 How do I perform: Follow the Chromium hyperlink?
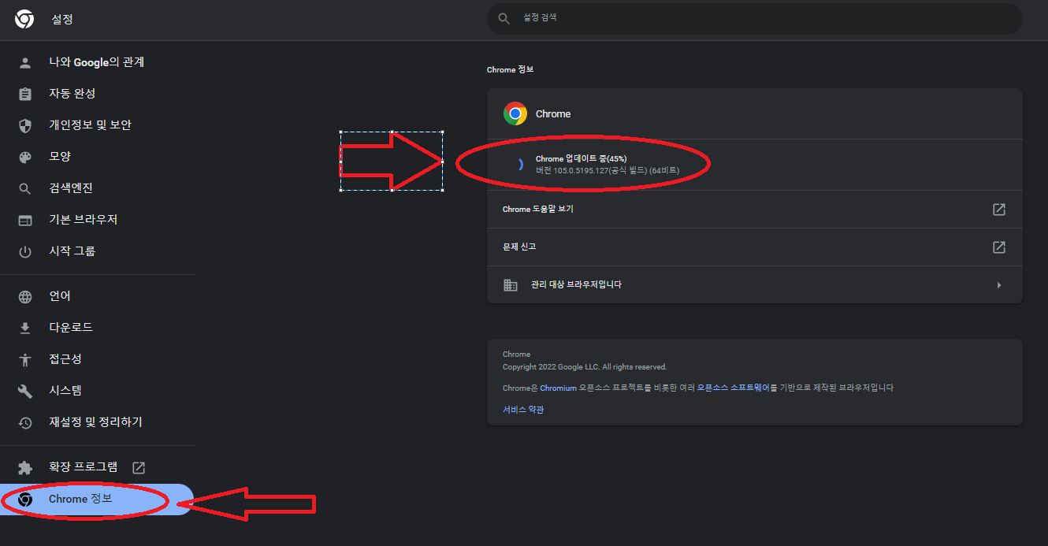[x=558, y=388]
